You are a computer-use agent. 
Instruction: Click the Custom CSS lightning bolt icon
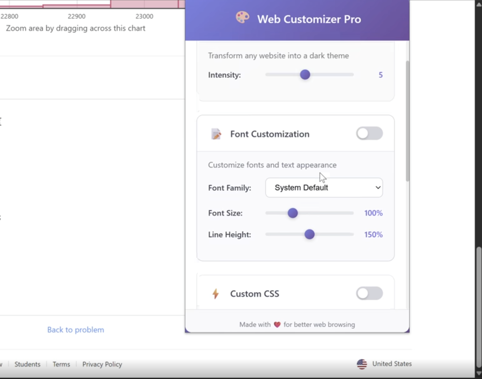pyautogui.click(x=216, y=294)
